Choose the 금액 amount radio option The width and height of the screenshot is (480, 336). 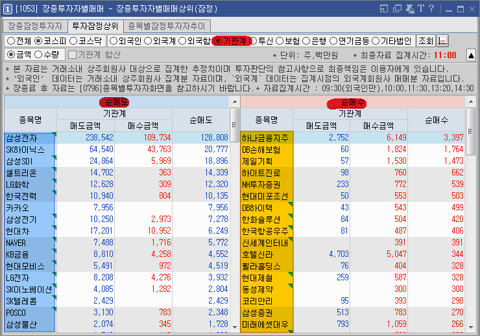click(x=11, y=54)
